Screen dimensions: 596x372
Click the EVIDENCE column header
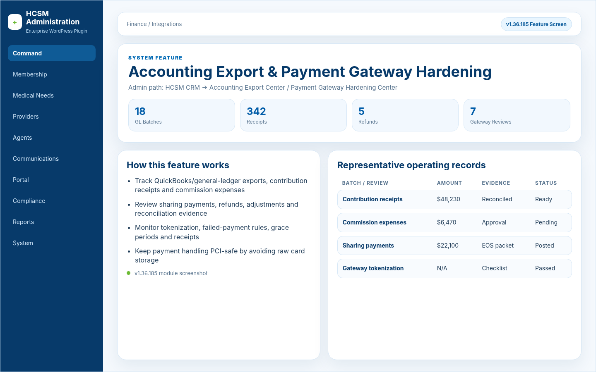pyautogui.click(x=496, y=183)
